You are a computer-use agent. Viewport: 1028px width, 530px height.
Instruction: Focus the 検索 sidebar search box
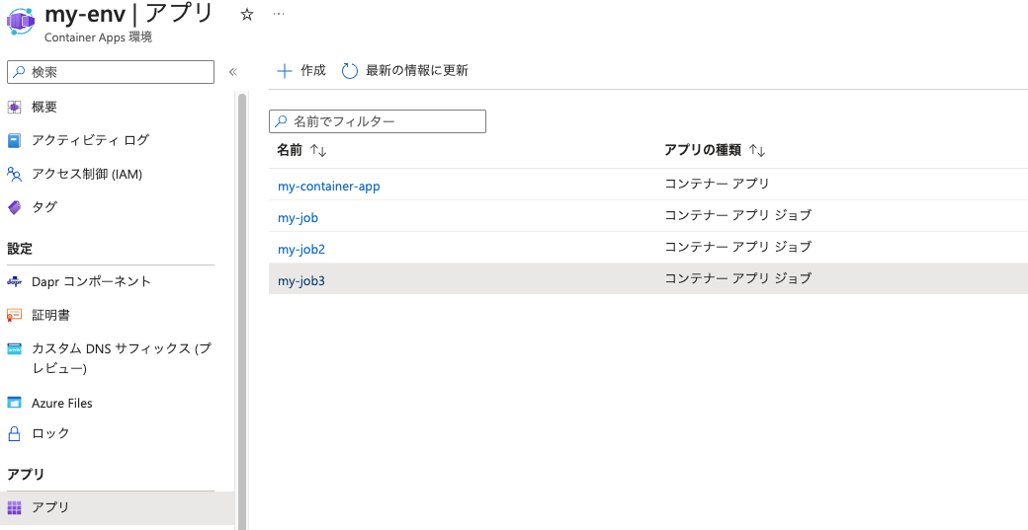point(110,72)
